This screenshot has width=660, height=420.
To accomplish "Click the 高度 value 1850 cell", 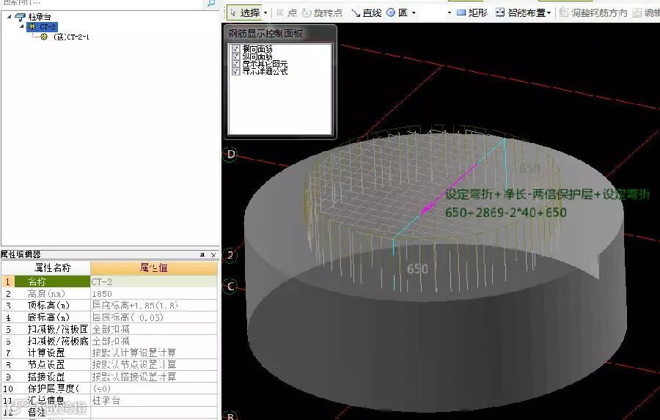I will tap(154, 293).
